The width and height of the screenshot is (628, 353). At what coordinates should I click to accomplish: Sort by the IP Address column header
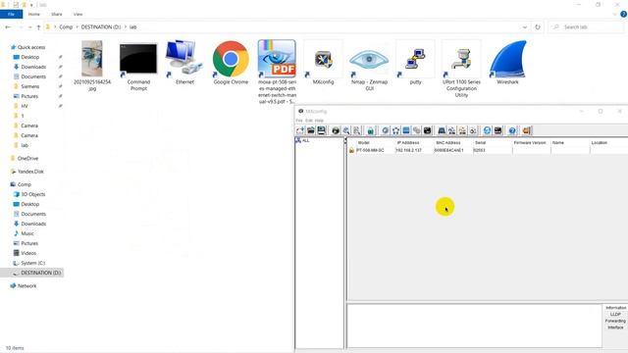[x=408, y=142]
